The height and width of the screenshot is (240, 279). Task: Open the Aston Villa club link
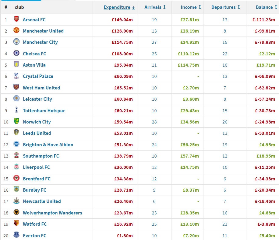coord(34,65)
